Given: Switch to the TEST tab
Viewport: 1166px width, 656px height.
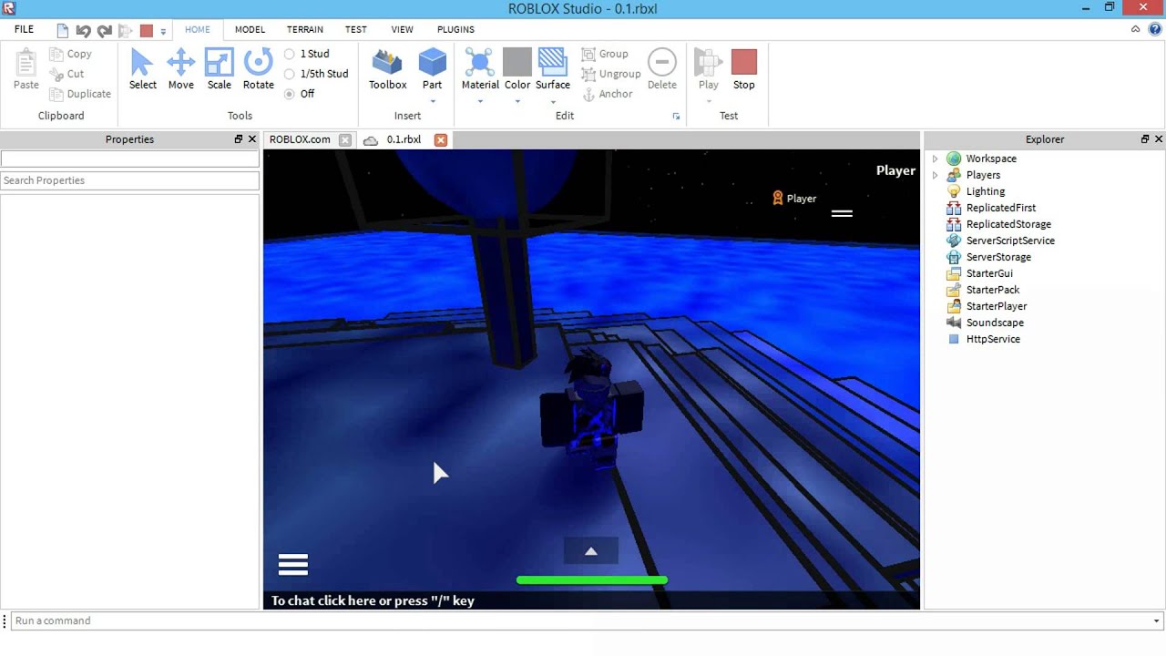Looking at the screenshot, I should tap(355, 29).
